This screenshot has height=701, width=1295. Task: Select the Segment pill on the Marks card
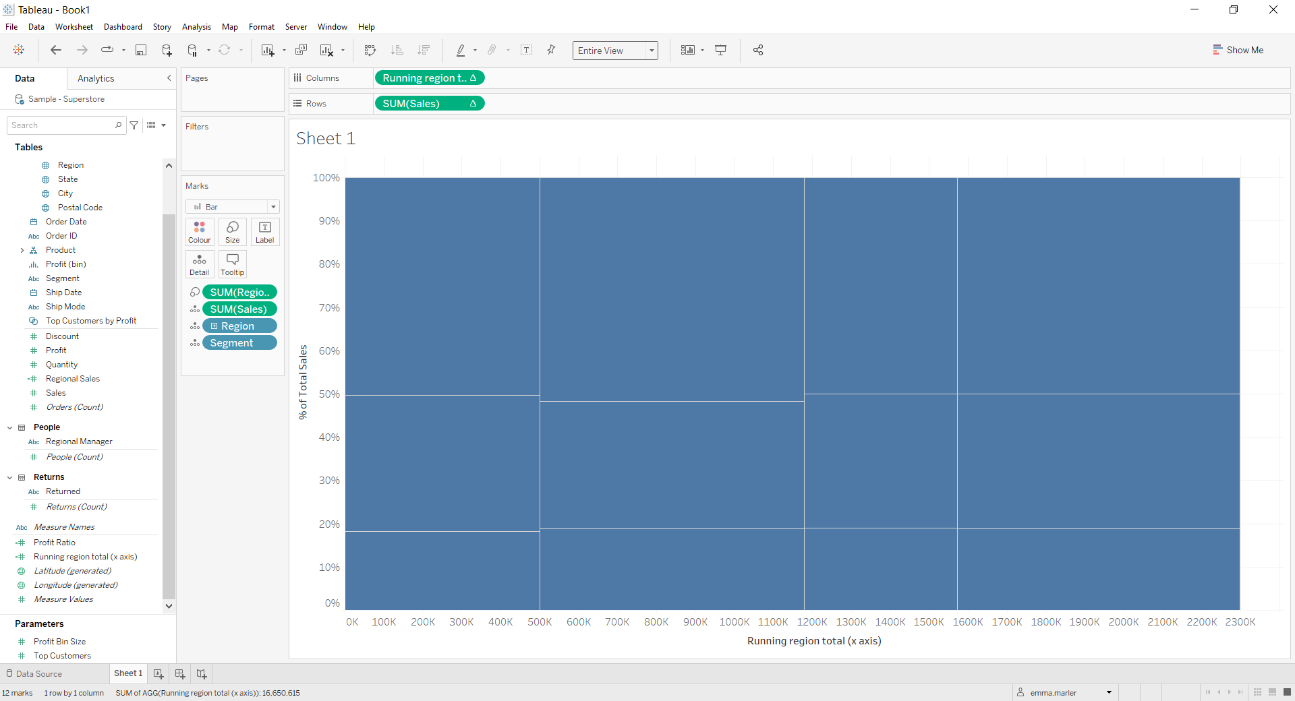239,342
